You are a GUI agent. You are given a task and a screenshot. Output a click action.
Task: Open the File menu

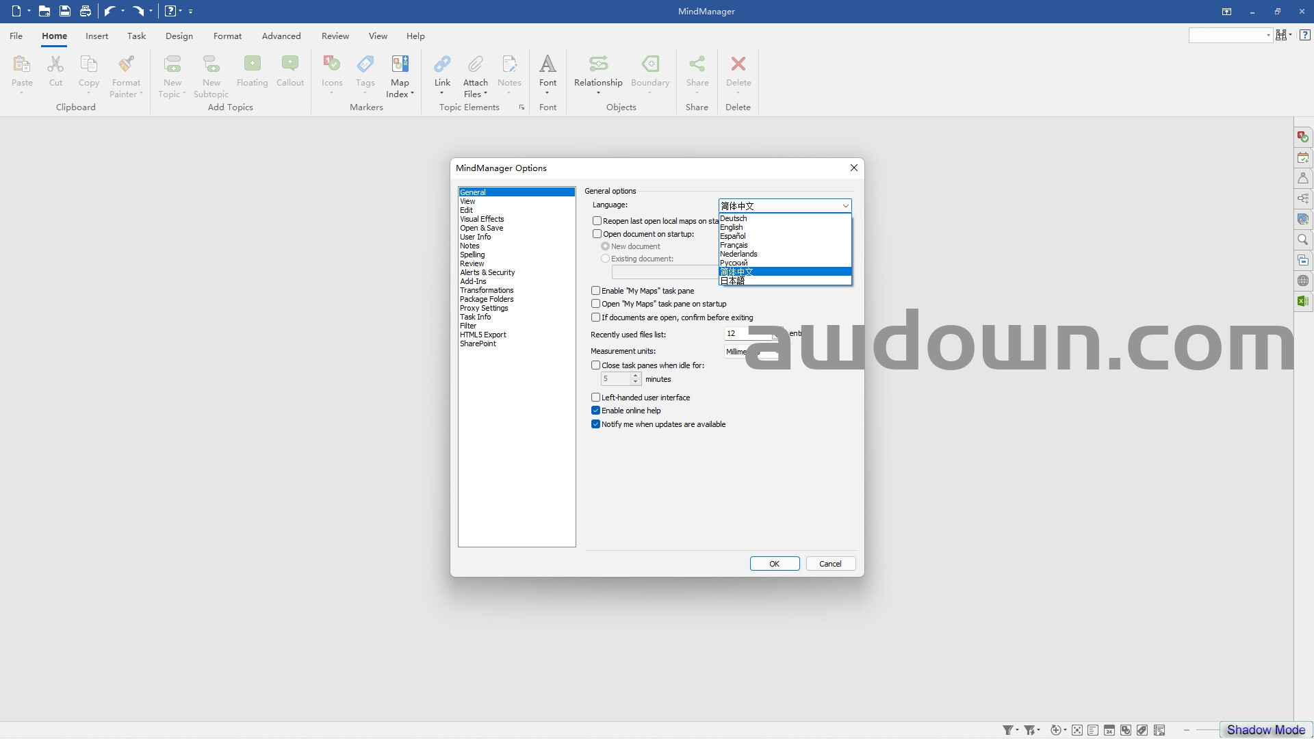(x=16, y=36)
